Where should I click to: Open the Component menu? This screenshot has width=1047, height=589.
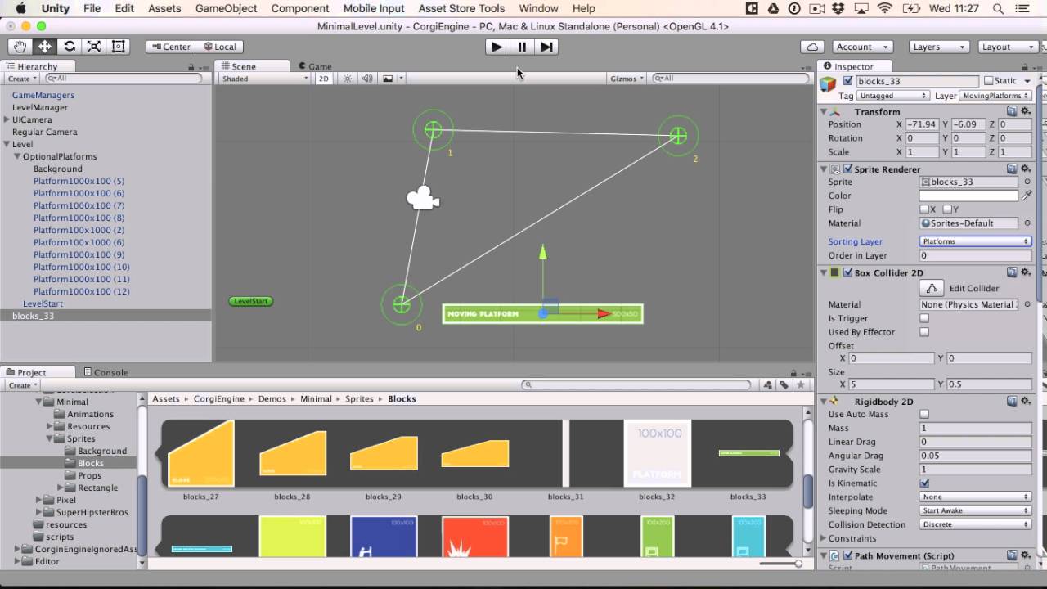[x=300, y=8]
